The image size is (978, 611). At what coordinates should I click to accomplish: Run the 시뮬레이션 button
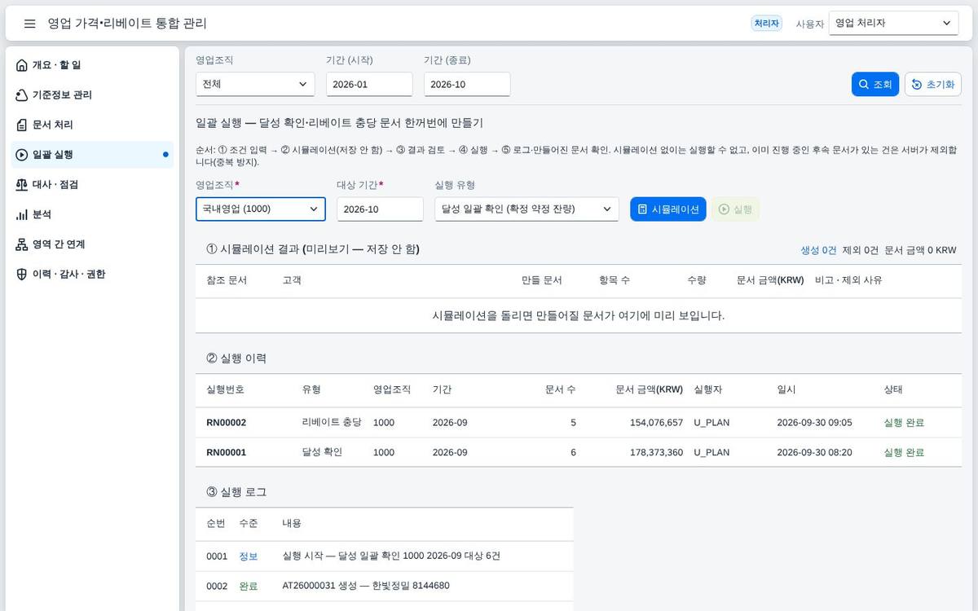[x=668, y=209]
